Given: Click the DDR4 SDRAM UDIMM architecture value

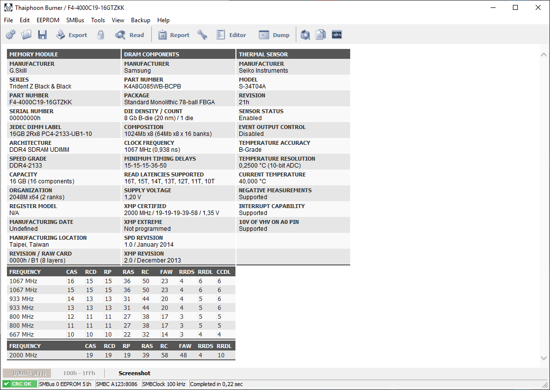Looking at the screenshot, I should [x=39, y=150].
